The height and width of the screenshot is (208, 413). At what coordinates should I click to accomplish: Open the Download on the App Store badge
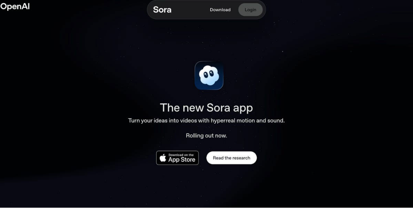pos(177,158)
